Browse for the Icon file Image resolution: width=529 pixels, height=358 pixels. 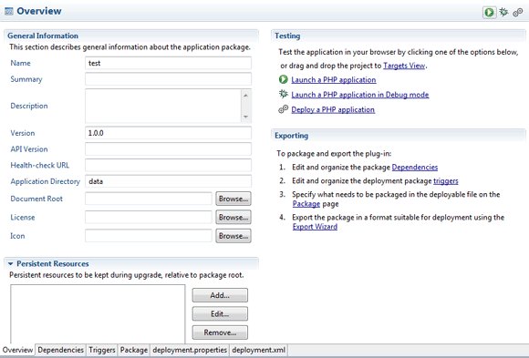233,236
